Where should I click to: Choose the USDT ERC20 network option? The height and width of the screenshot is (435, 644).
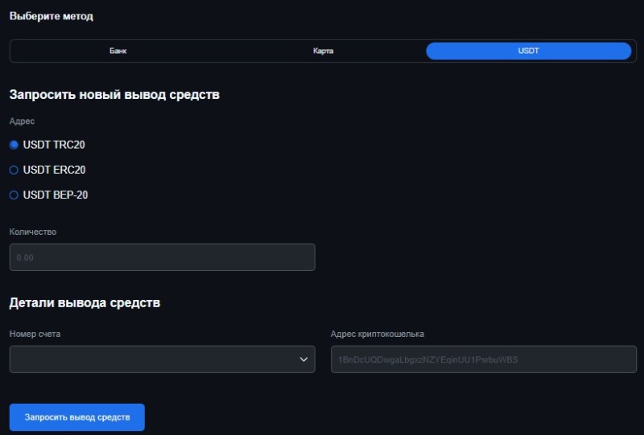14,170
